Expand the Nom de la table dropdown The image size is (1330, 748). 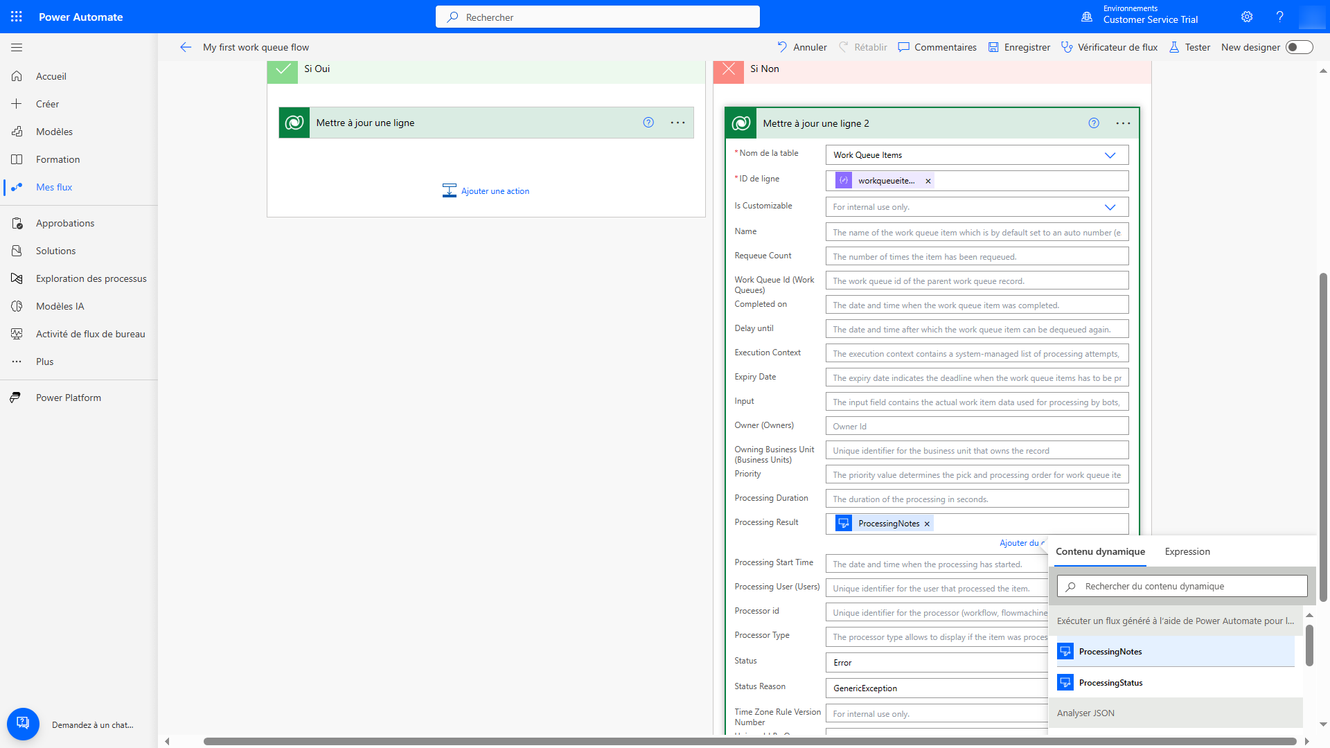tap(1110, 155)
